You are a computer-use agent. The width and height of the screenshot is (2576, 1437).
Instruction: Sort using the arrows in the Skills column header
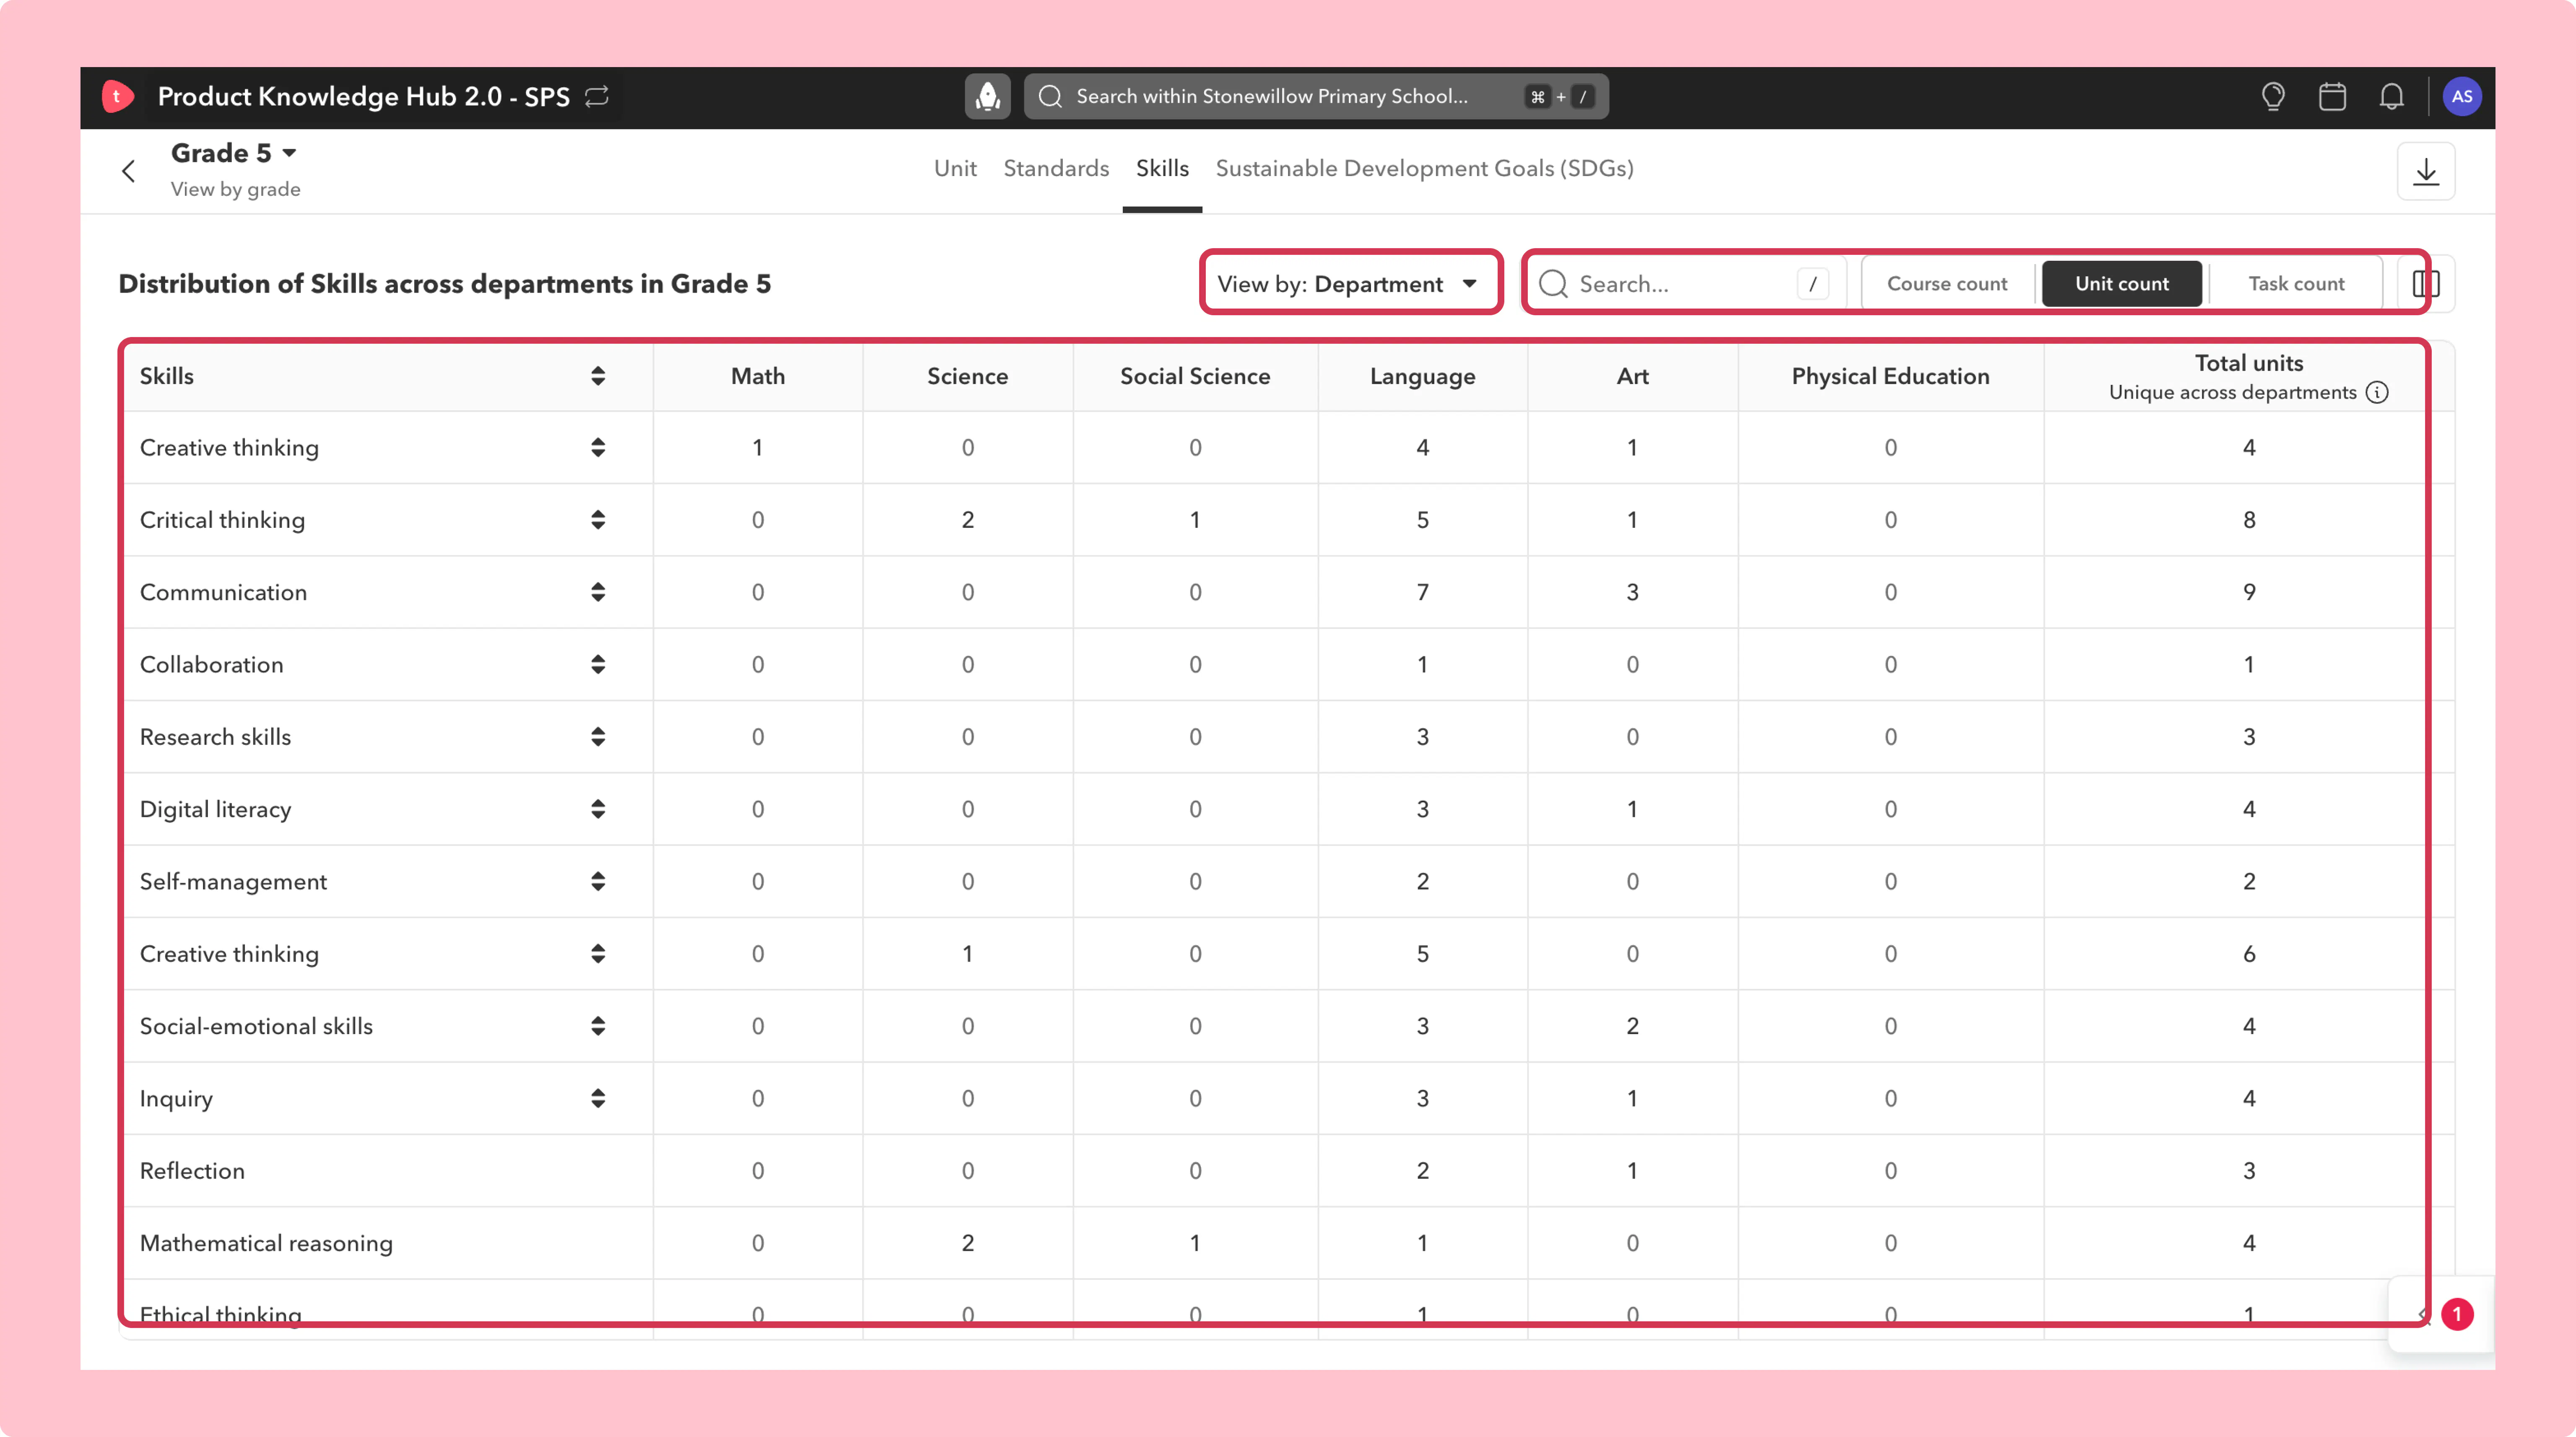pos(598,376)
